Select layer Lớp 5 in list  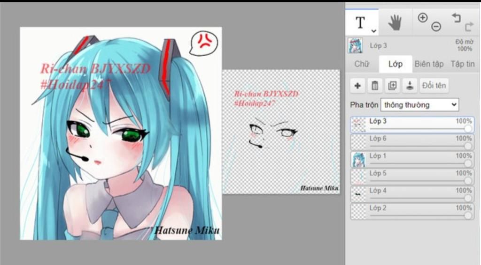click(412, 177)
